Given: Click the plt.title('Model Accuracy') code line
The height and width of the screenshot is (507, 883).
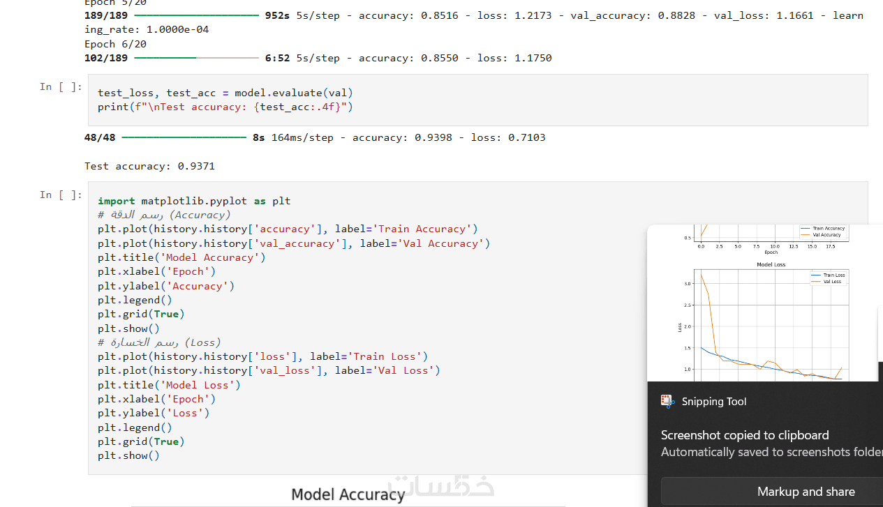Looking at the screenshot, I should point(181,257).
